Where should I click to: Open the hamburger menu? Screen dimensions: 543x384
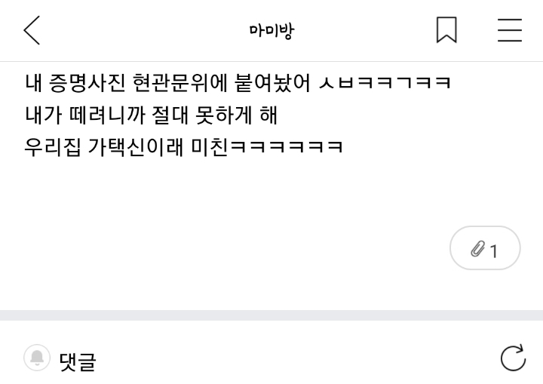(510, 30)
